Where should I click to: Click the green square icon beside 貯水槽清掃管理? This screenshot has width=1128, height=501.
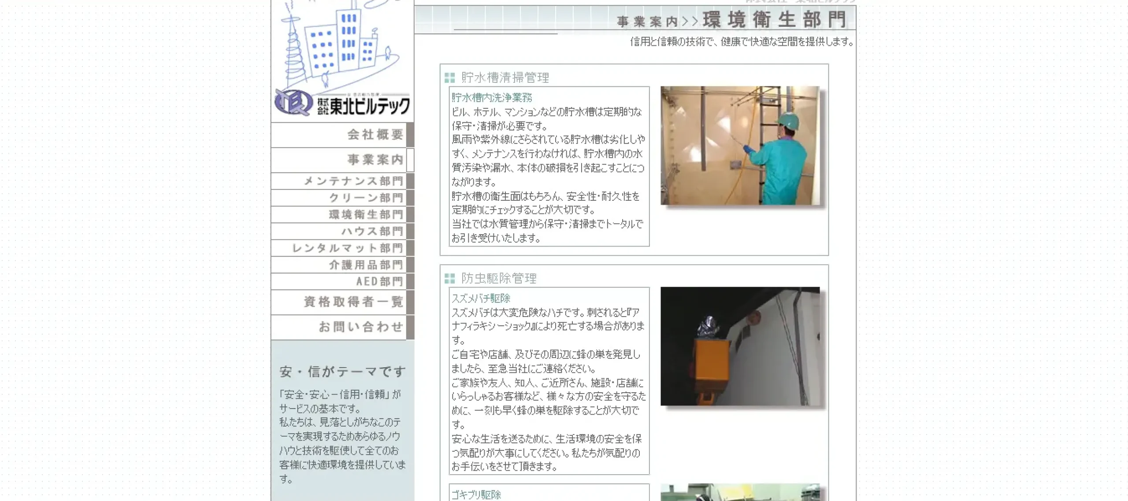pyautogui.click(x=449, y=78)
